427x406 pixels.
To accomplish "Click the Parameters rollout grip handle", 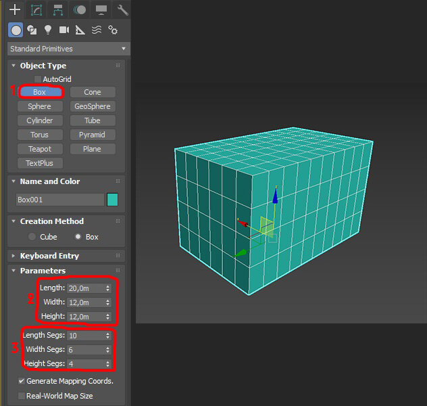I will tap(118, 271).
